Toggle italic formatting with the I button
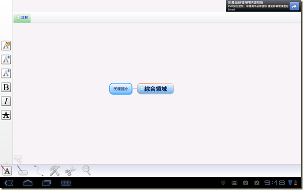Image resolution: width=303 pixels, height=190 pixels. point(6,101)
